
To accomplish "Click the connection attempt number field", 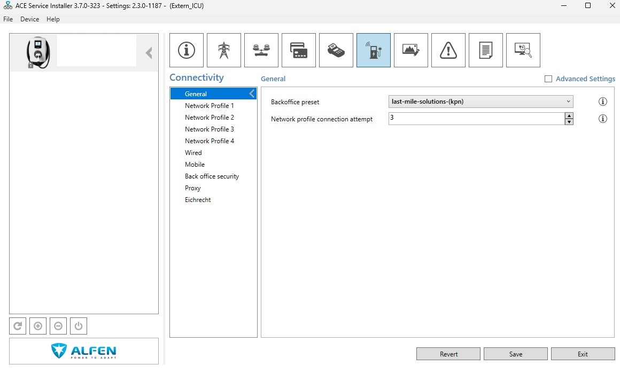I will (476, 119).
